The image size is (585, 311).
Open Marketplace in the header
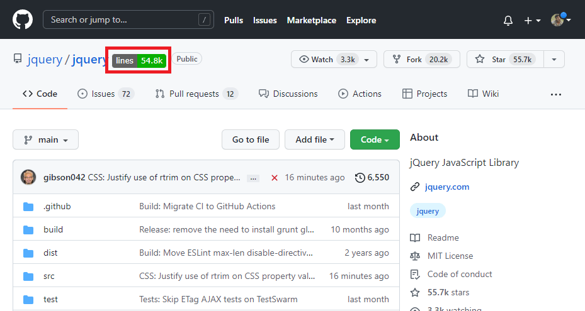[312, 20]
